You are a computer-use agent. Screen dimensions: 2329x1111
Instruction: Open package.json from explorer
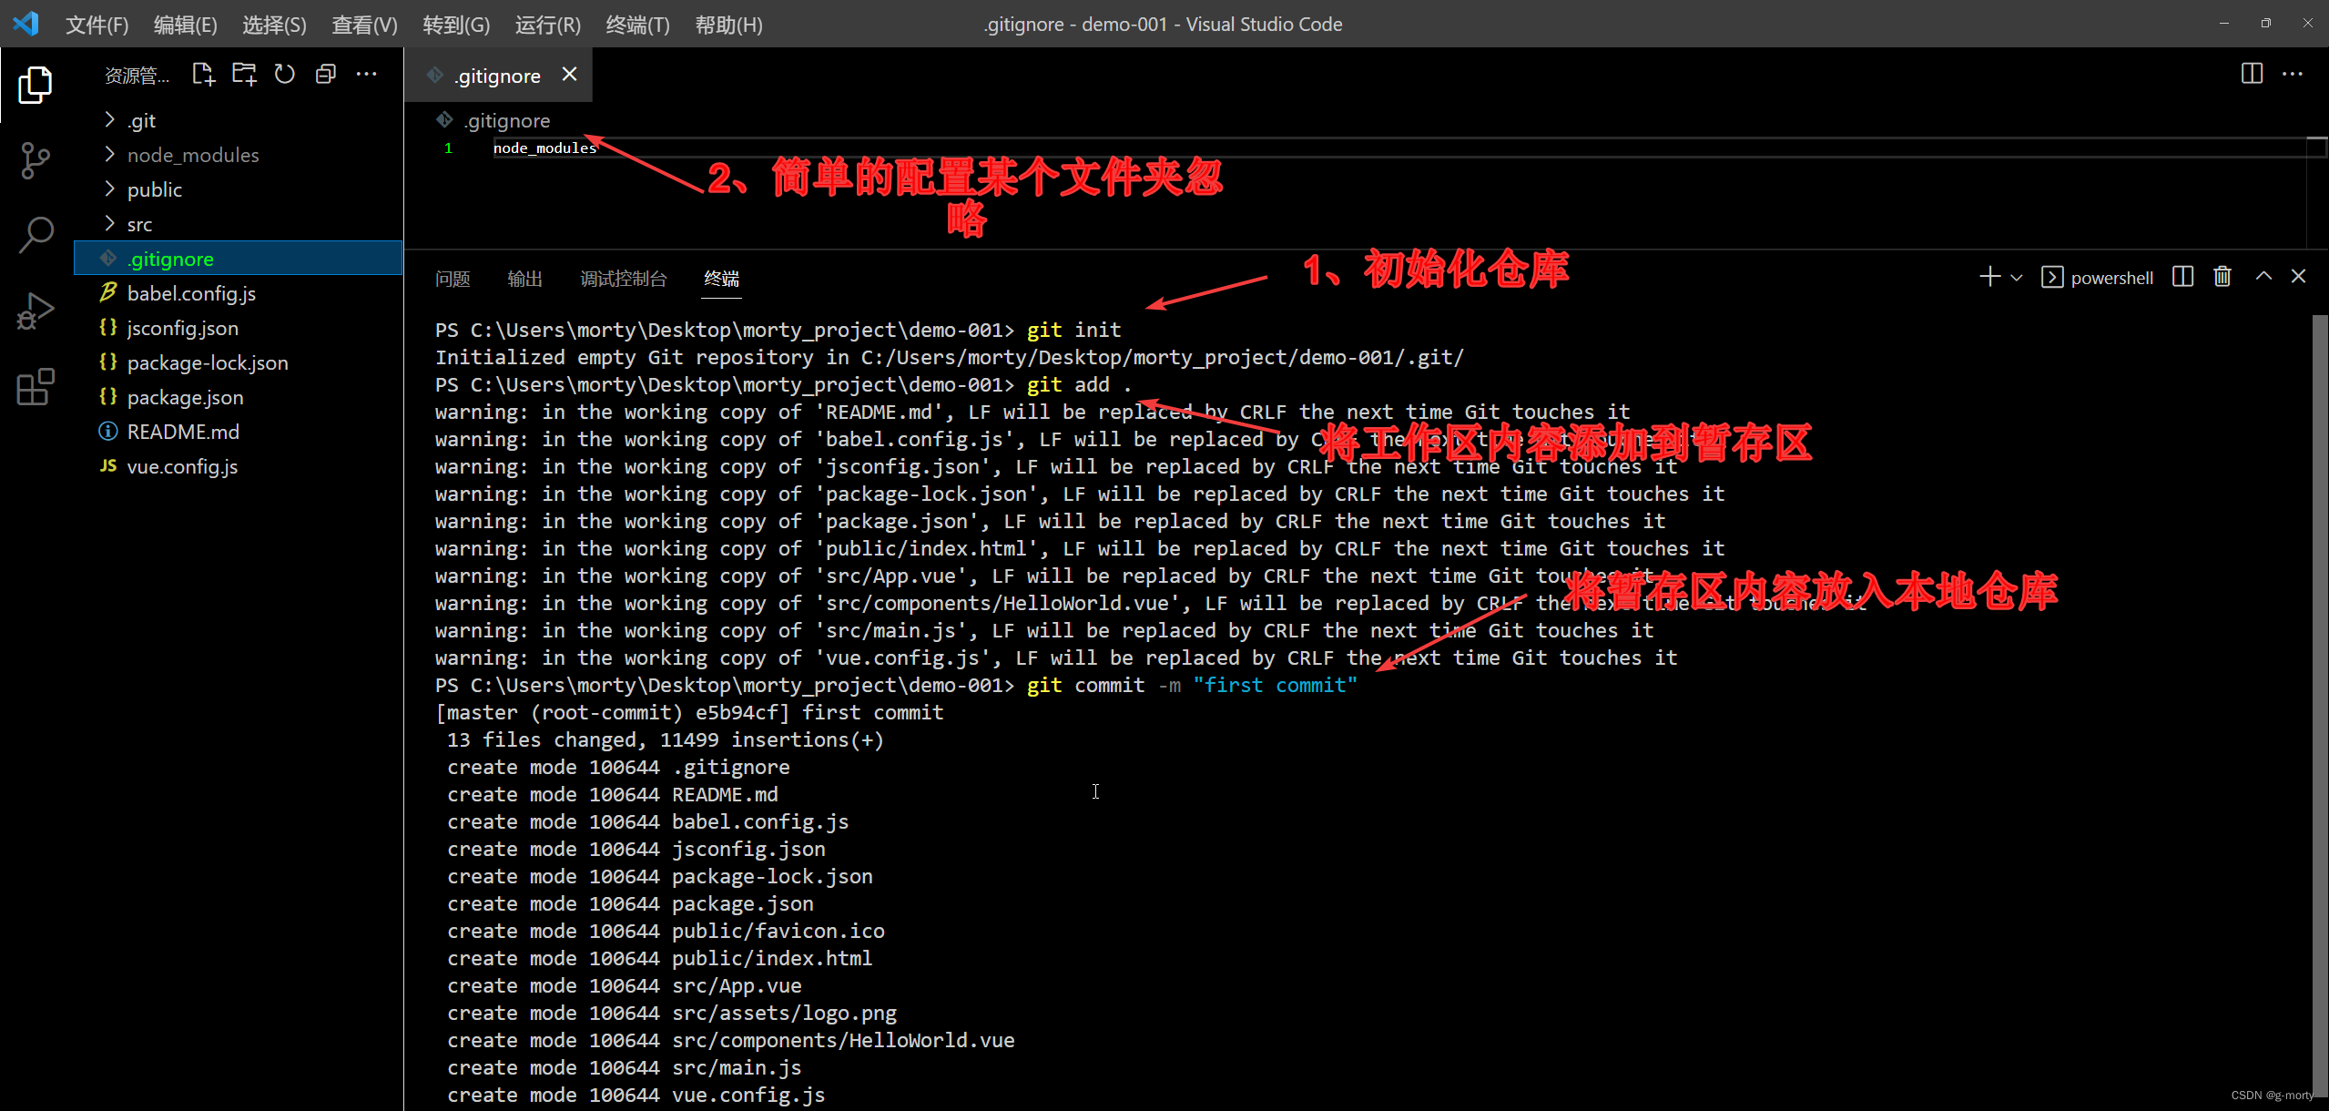point(239,397)
